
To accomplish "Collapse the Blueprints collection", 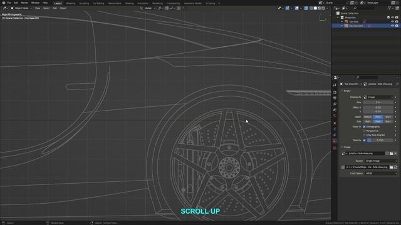I will click(338, 17).
